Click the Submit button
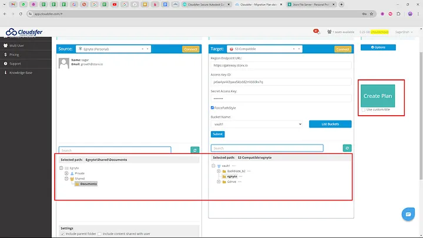Screen dimensions: 423x238 218,134
